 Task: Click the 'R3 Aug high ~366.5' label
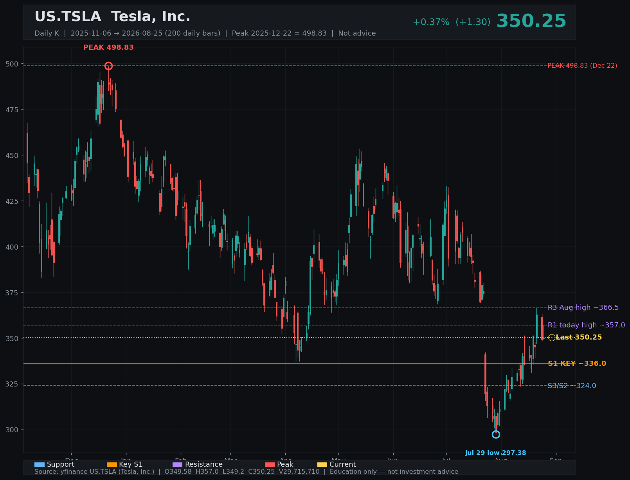click(583, 307)
